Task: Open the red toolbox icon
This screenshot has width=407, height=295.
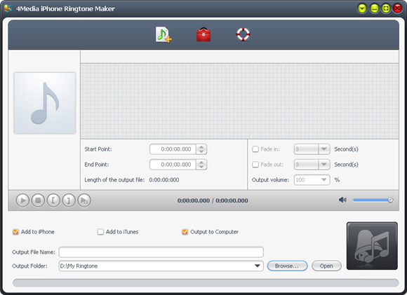Action: click(x=203, y=34)
